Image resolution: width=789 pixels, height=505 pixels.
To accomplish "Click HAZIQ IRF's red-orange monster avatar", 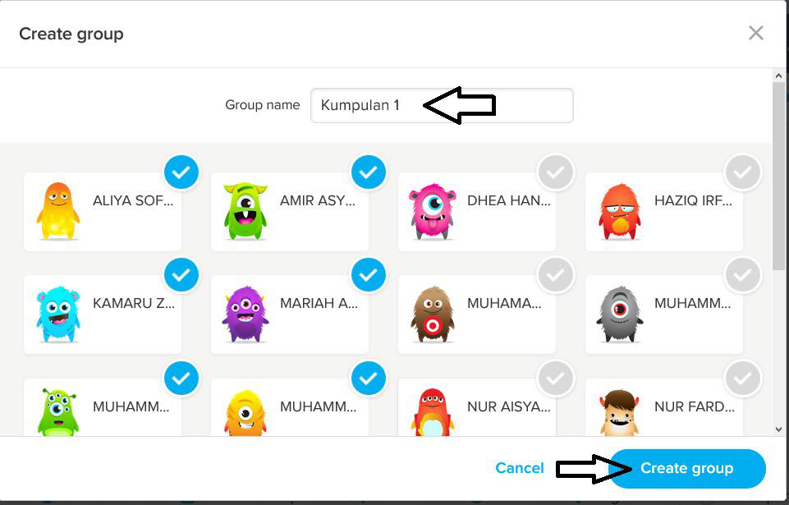I will pos(619,212).
